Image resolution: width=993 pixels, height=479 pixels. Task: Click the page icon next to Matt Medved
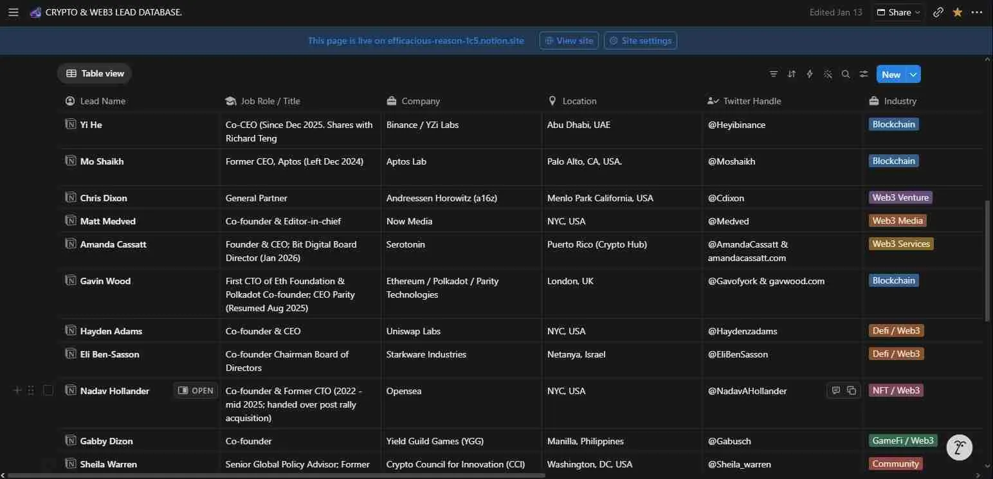(x=71, y=221)
